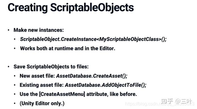Screen dimensions: 197x109
Task: Click the Zhihu 知乎 watermark logo
Action: (x=167, y=101)
